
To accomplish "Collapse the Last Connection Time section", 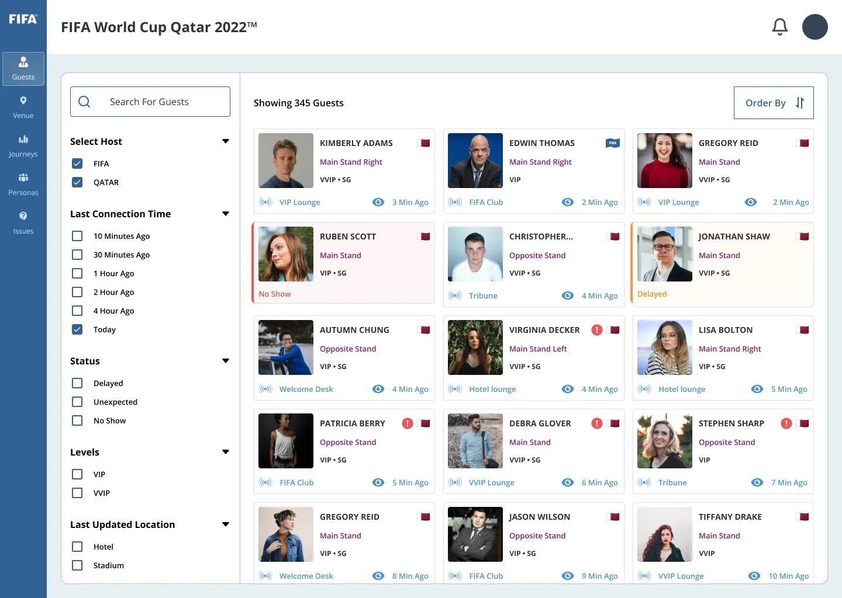I will tap(226, 214).
